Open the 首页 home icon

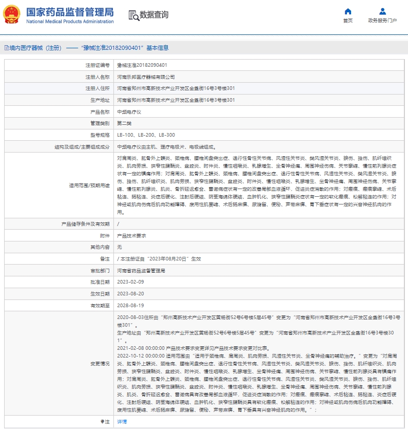[347, 11]
